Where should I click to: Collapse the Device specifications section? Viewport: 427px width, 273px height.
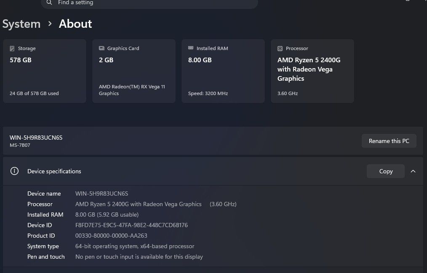[x=413, y=171]
